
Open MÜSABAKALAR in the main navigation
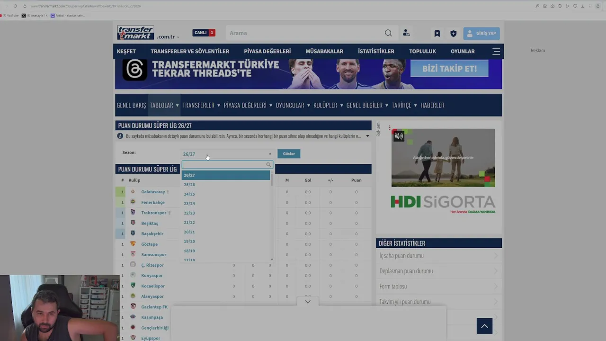coord(324,51)
